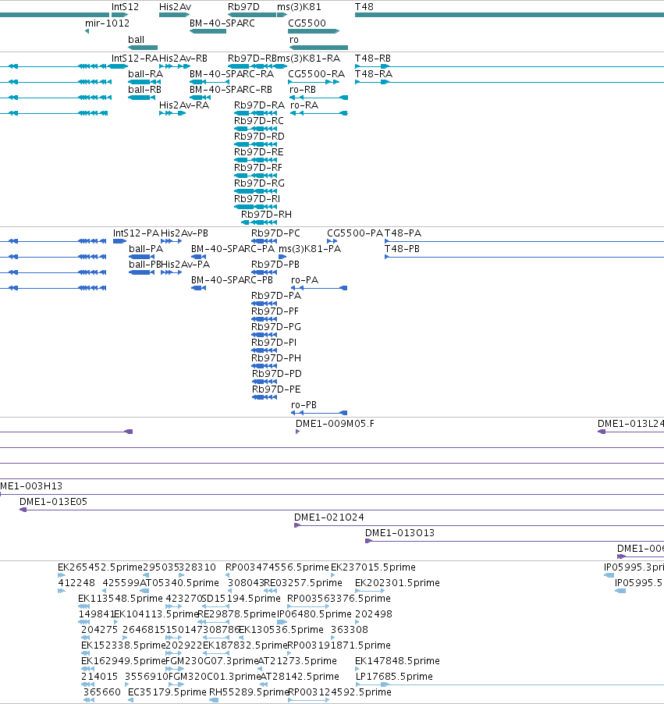
Task: Open transcript ball-RA
Action: point(145,73)
